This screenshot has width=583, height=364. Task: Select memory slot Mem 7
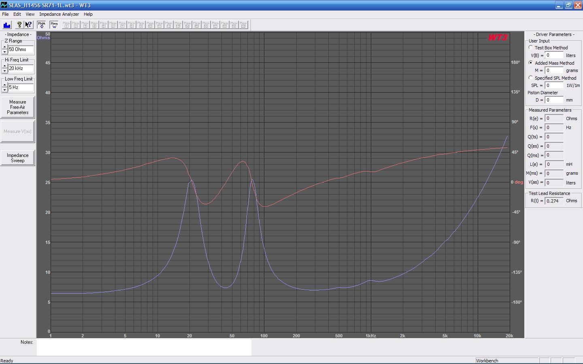click(x=122, y=25)
